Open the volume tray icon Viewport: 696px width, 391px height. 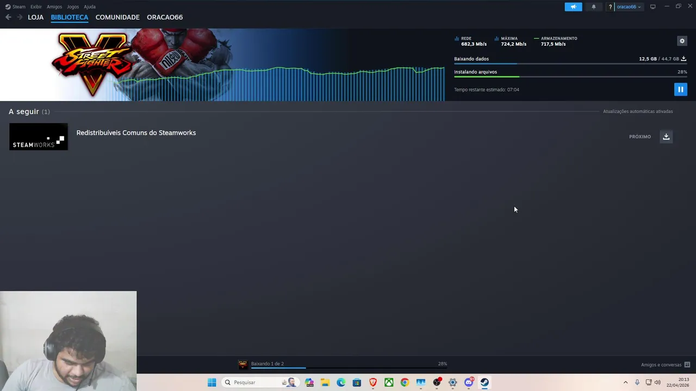[657, 382]
